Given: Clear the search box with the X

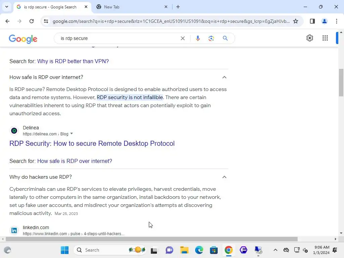Looking at the screenshot, I should (x=182, y=38).
